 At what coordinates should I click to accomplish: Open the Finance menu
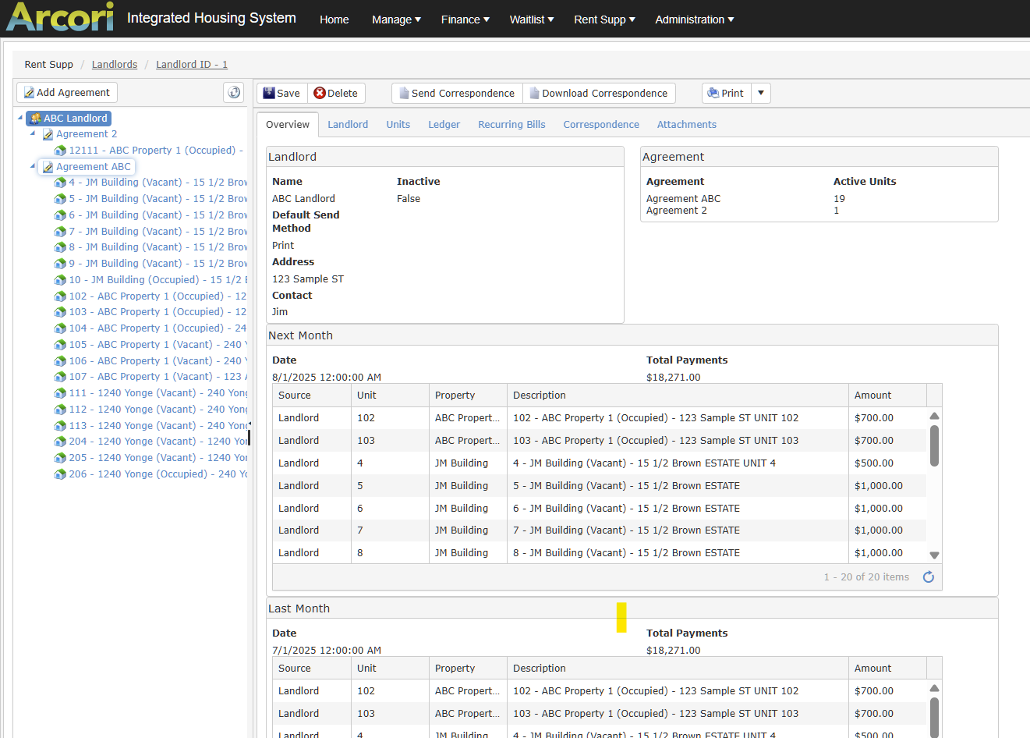pyautogui.click(x=465, y=20)
